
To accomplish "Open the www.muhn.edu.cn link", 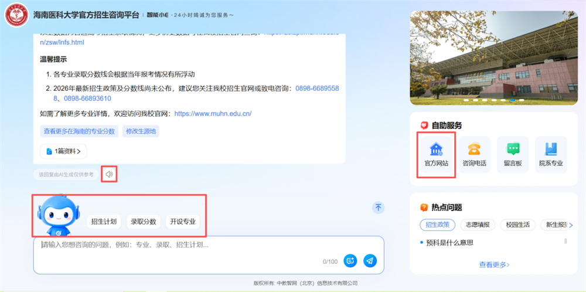I will pos(213,113).
